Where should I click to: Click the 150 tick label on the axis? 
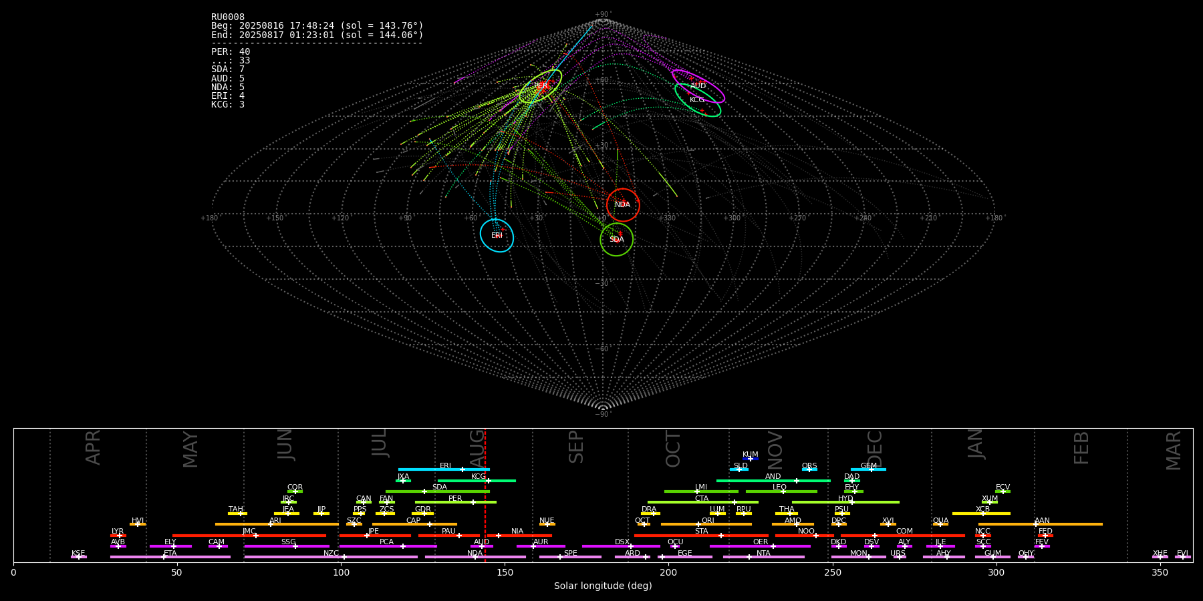505,573
